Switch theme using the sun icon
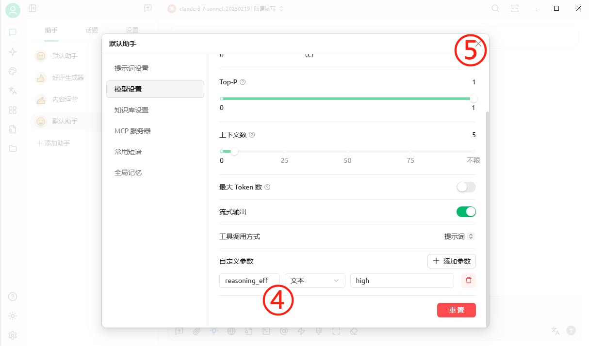589x346 pixels. pos(13,316)
